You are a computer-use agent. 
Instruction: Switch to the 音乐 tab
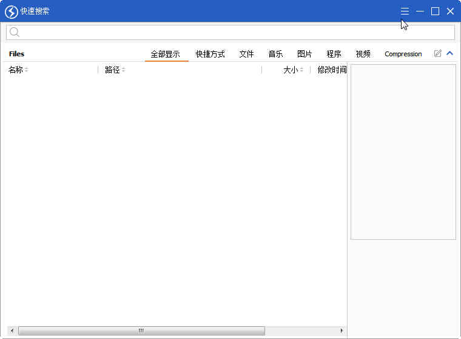(x=275, y=54)
